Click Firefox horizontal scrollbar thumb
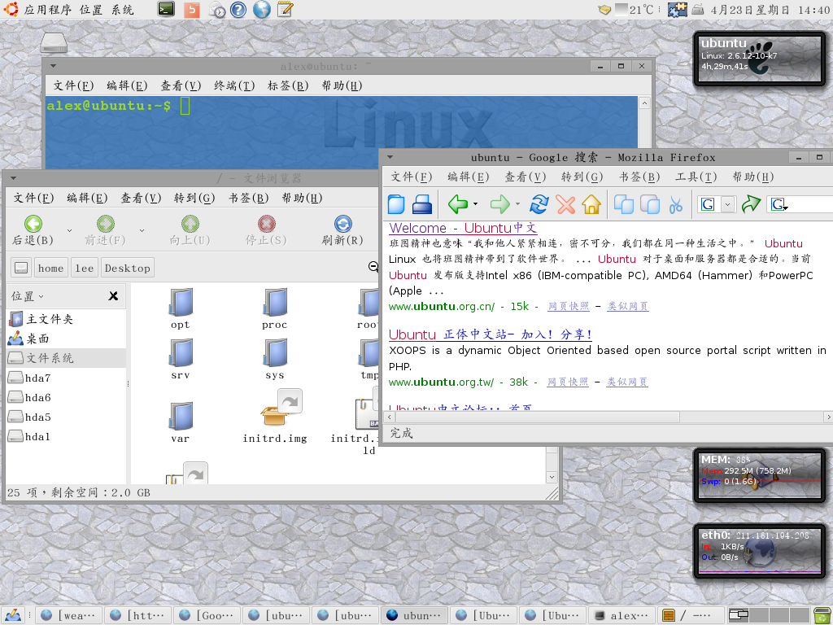 [x=538, y=417]
